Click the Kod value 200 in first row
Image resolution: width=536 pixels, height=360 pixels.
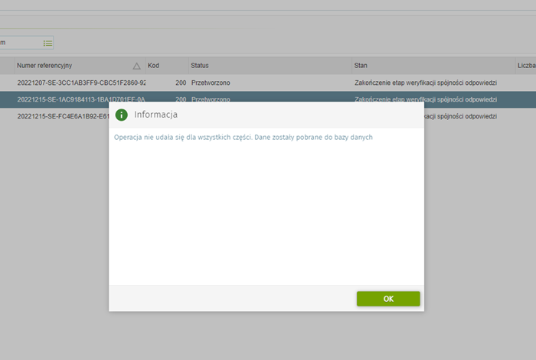[180, 82]
